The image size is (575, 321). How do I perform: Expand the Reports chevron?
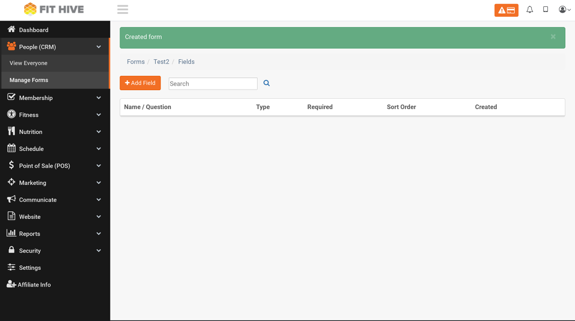(99, 234)
